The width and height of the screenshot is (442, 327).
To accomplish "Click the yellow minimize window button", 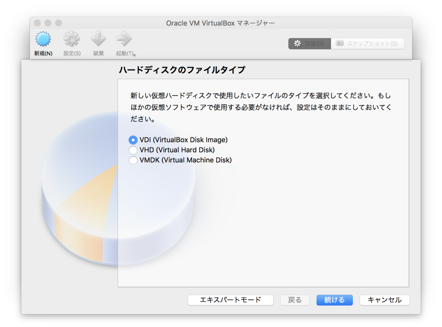I will (x=48, y=23).
